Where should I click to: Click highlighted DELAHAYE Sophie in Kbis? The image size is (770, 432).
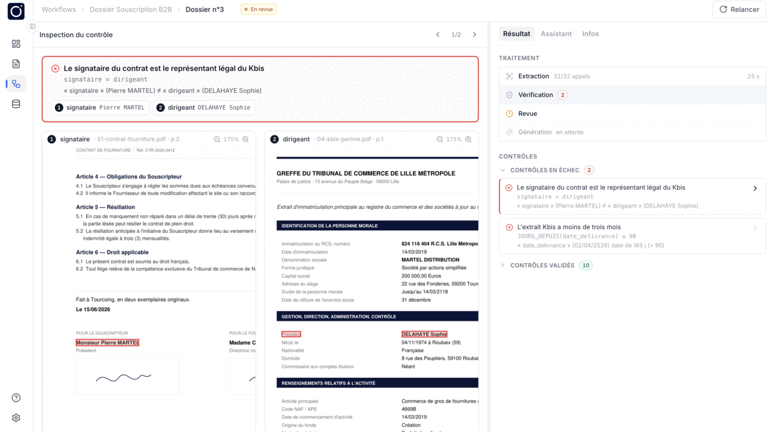(x=424, y=334)
